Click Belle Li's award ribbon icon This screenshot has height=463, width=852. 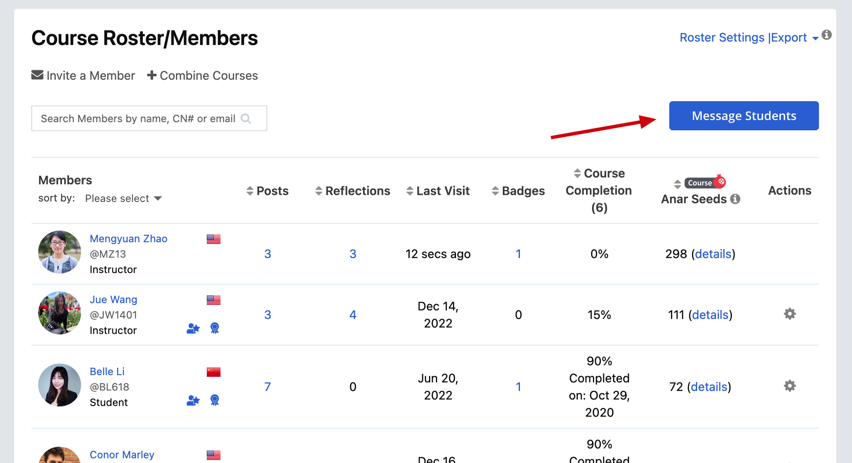pos(215,400)
